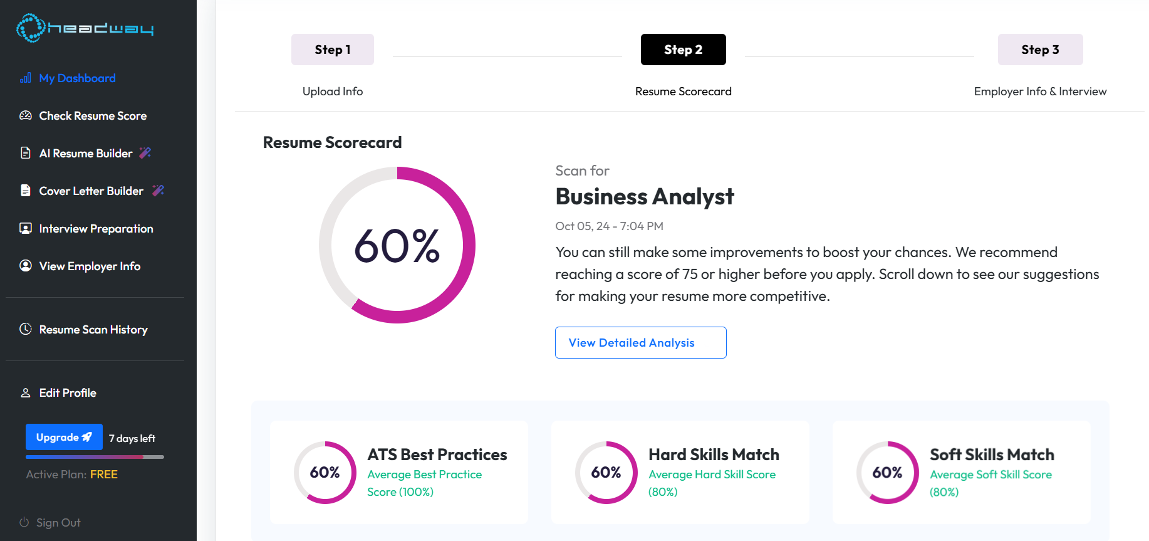Viewport: 1149px width, 541px height.
Task: Click the Sign Out power icon
Action: (24, 522)
